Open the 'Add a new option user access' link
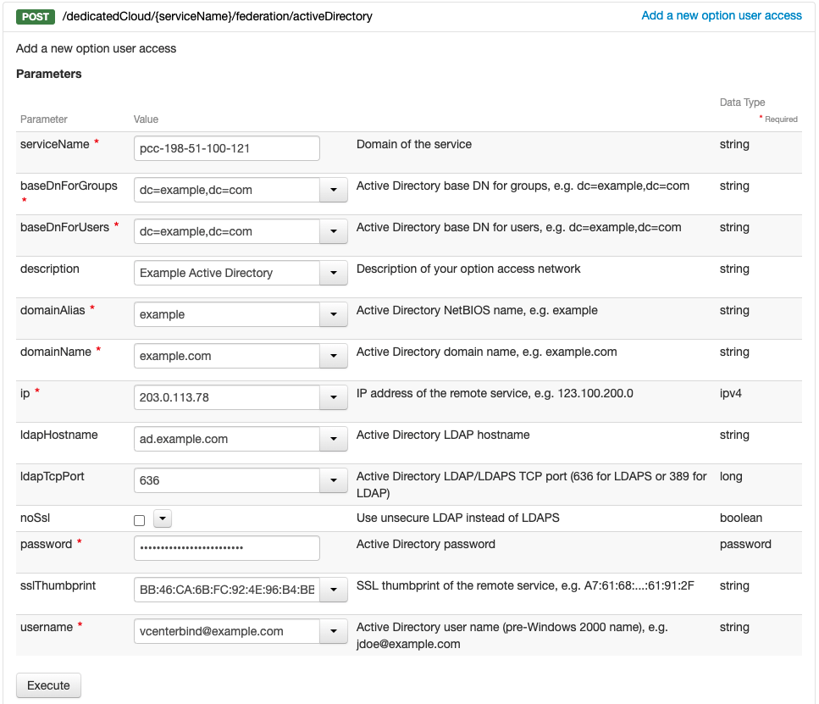Viewport: 819px width, 704px height. [x=722, y=16]
